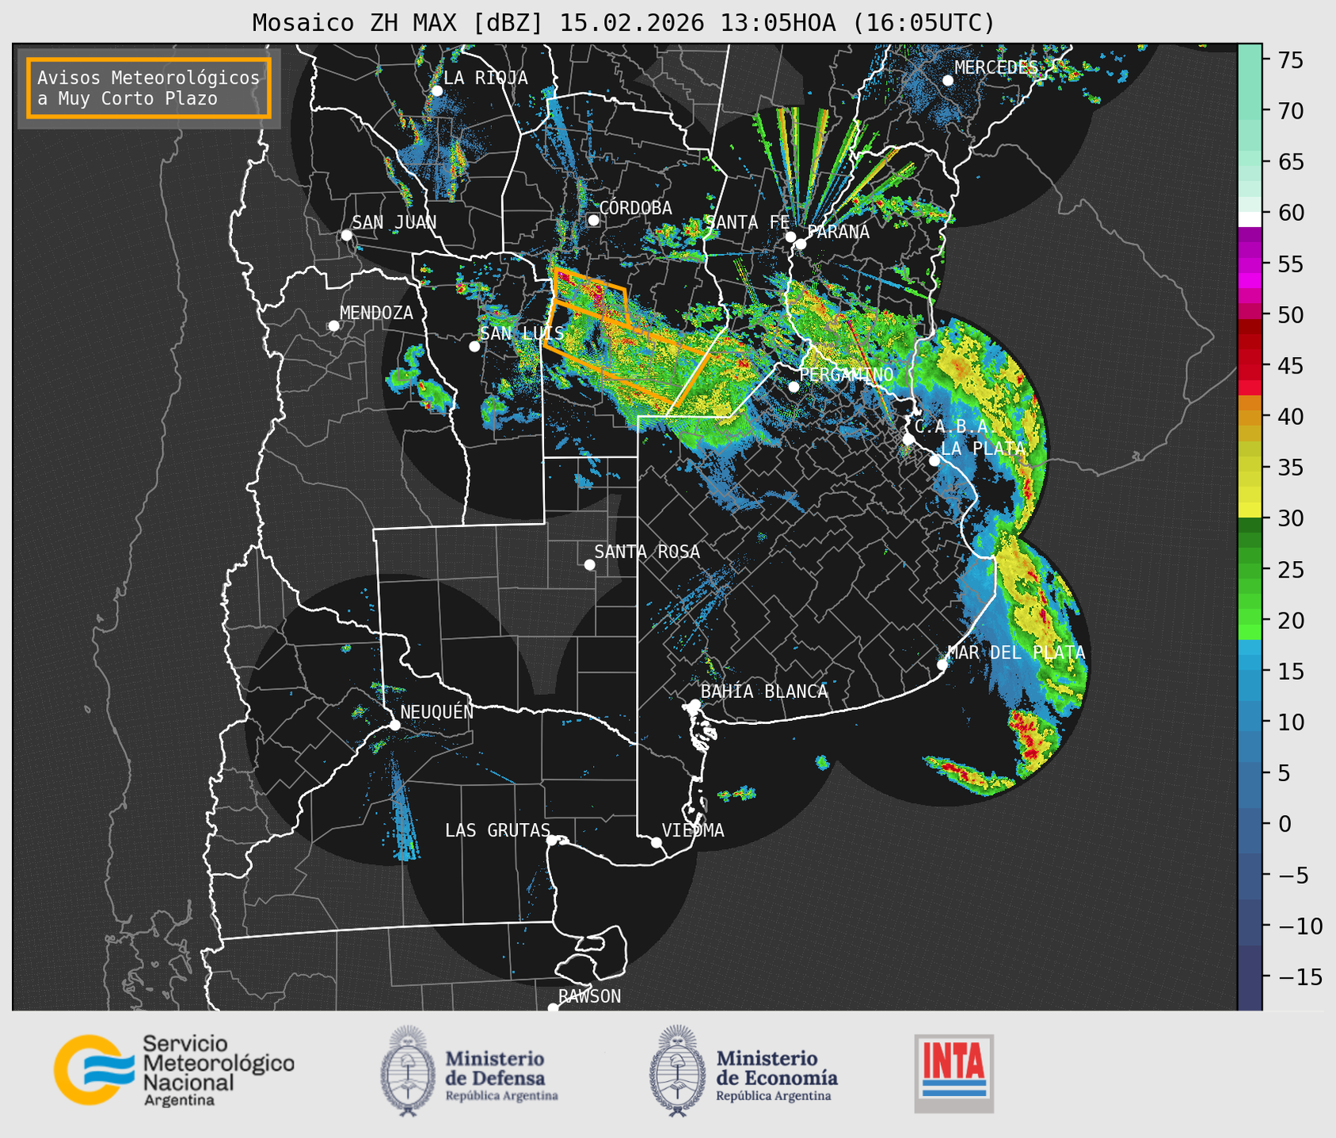Click the SAN JUAN text label
This screenshot has width=1336, height=1138.
coord(394,222)
